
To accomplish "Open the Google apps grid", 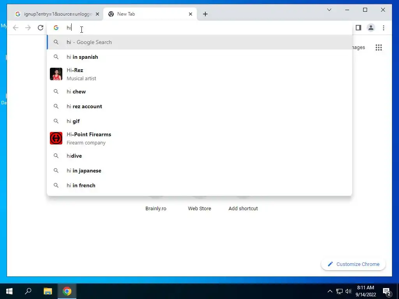I will pos(379,47).
